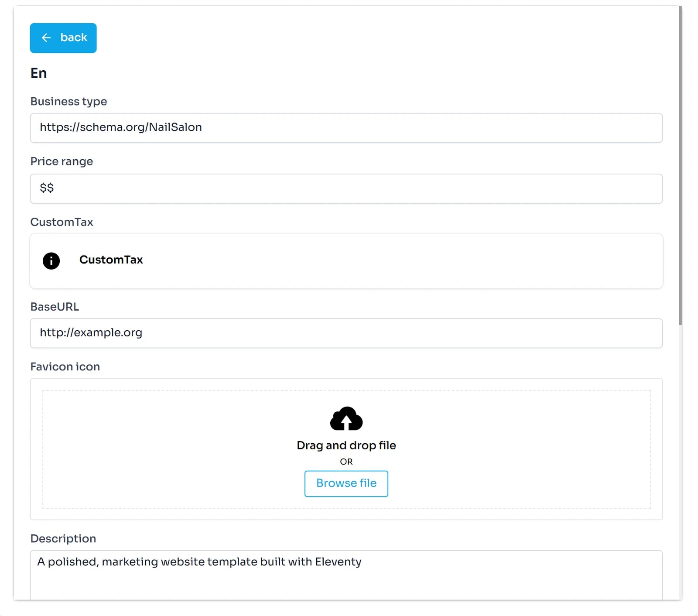Click the 'OR' text in upload area
The image size is (698, 616).
pos(346,462)
